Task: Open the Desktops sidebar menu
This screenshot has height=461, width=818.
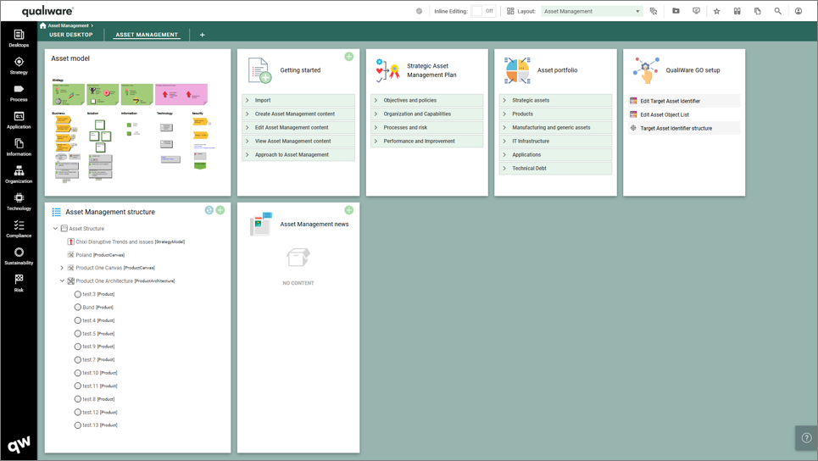Action: click(19, 39)
